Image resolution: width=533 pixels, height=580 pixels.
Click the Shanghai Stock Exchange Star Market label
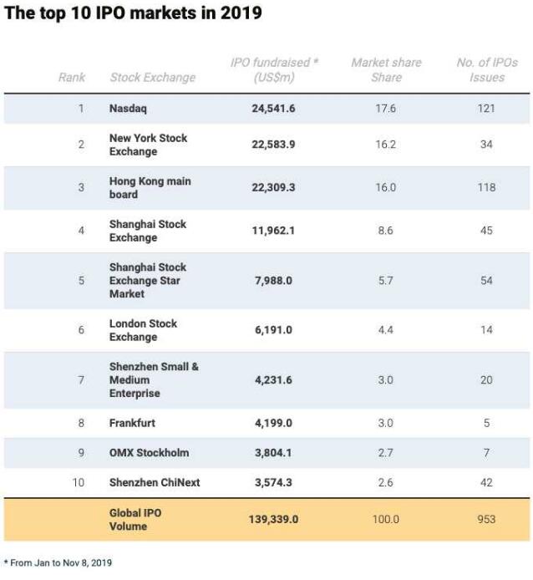click(x=147, y=281)
